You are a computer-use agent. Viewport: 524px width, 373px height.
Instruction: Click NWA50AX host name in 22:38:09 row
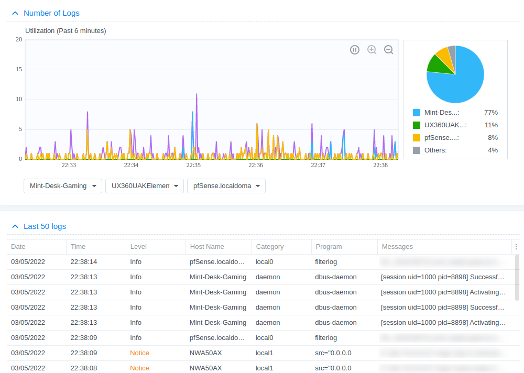coord(206,353)
